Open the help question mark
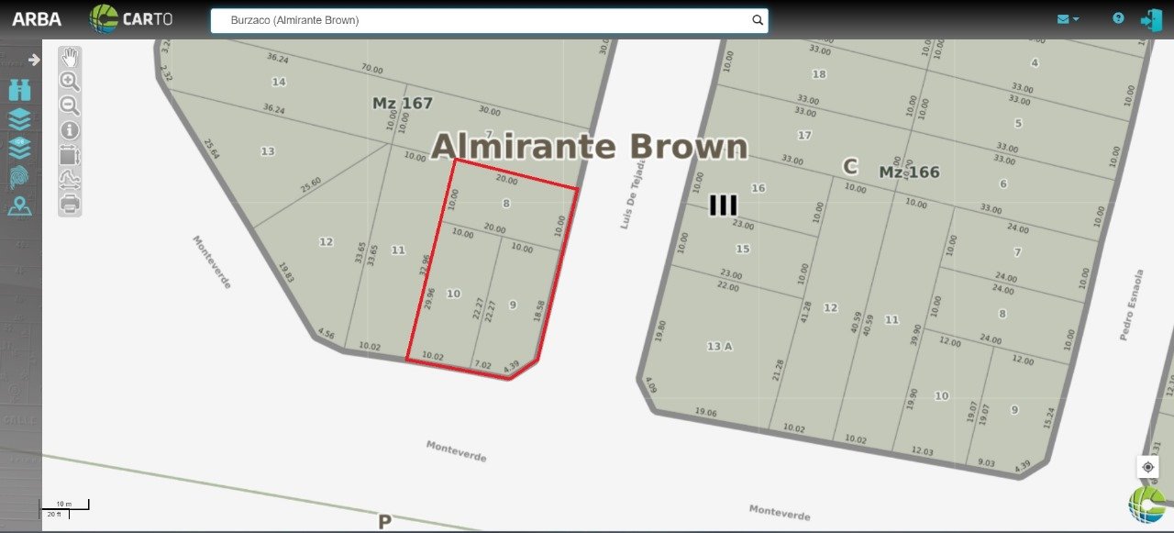Screen dimensions: 1174x533 [x=1118, y=18]
